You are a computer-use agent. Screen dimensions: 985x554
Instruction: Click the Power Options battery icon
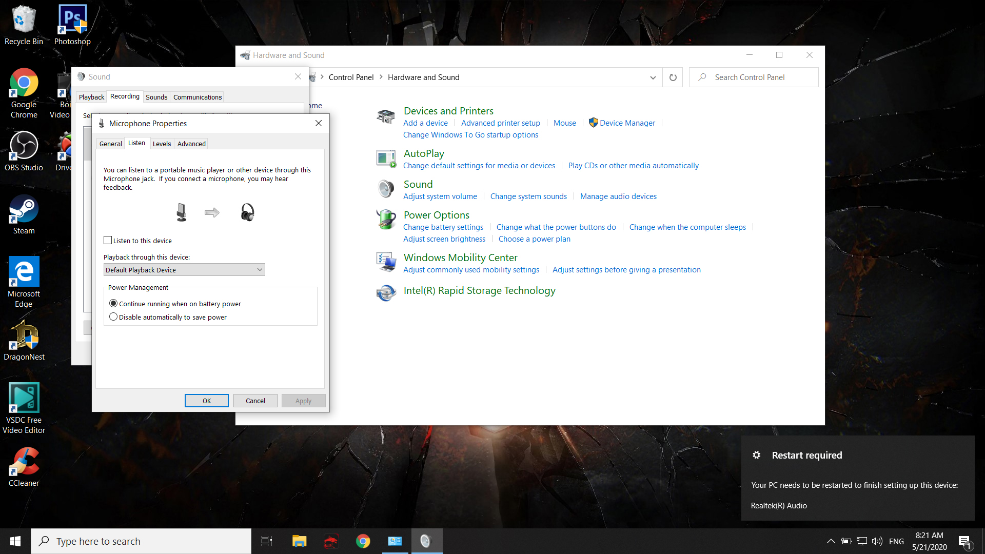coord(386,220)
